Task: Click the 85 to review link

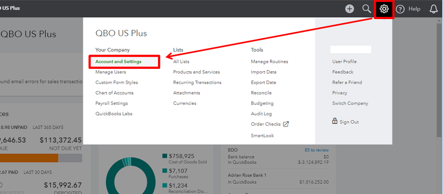Action: [x=316, y=150]
